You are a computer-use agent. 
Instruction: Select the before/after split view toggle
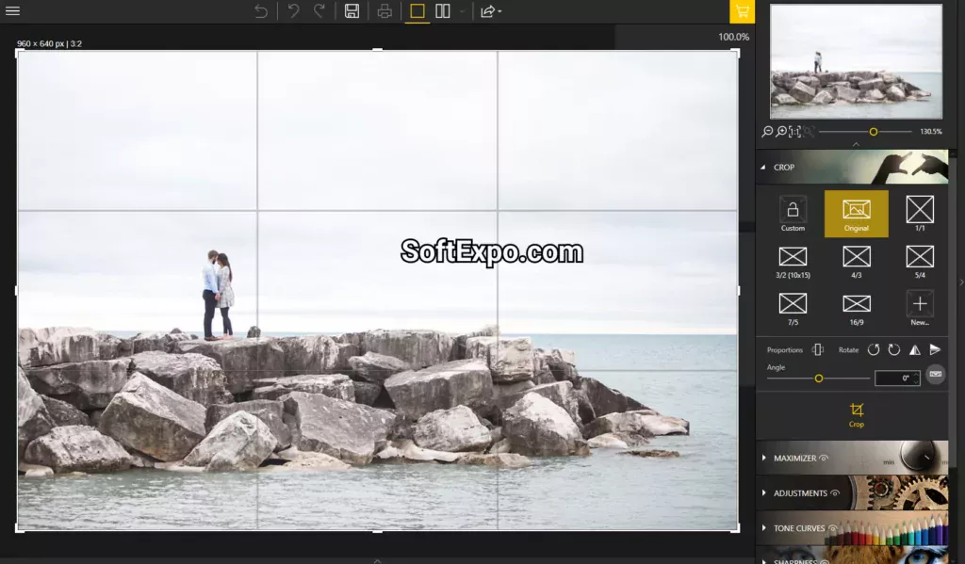click(443, 11)
